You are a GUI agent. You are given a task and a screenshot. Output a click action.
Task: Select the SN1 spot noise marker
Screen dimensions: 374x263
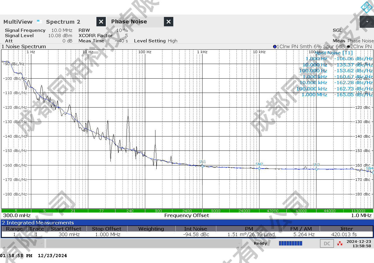pos(202,166)
